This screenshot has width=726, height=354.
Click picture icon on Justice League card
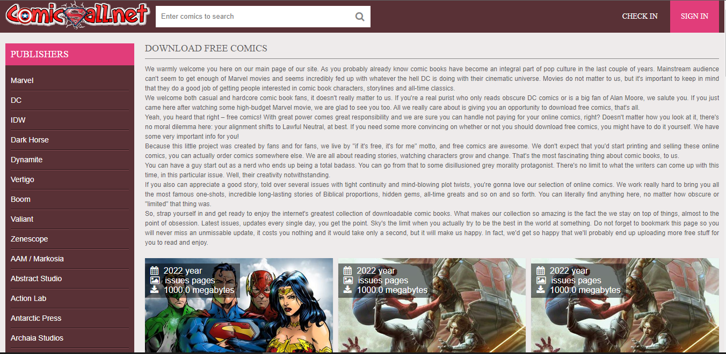click(x=155, y=280)
